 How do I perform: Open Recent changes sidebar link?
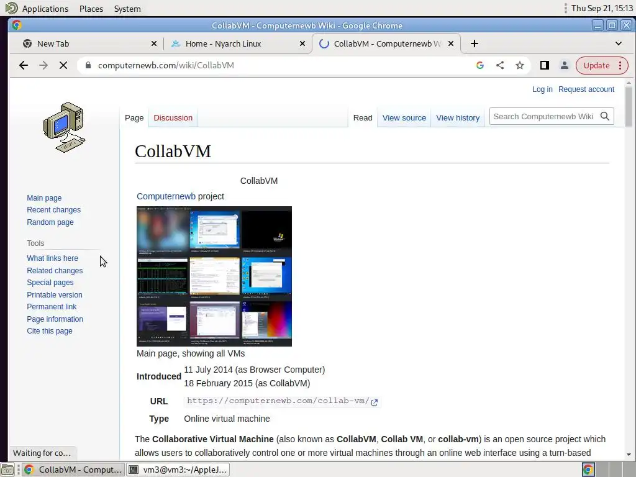pyautogui.click(x=53, y=210)
